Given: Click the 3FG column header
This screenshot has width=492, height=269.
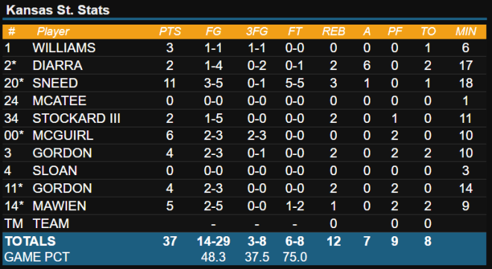Looking at the screenshot, I should click(257, 31).
